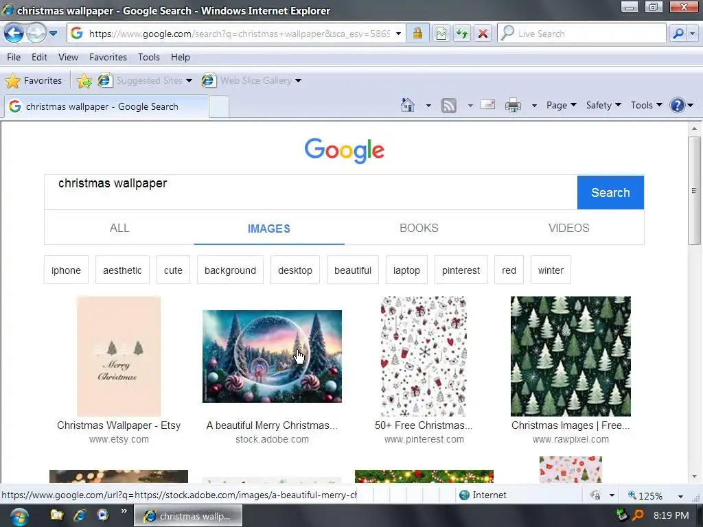Filter images by iphone chip

coord(66,270)
